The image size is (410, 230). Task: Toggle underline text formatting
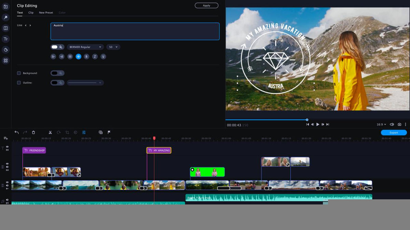coord(103,57)
